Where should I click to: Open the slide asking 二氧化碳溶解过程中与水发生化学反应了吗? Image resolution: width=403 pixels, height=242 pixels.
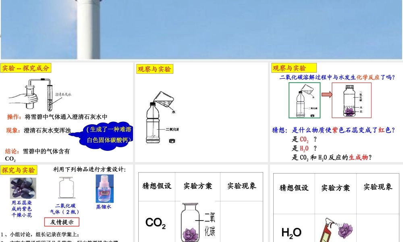click(x=336, y=112)
